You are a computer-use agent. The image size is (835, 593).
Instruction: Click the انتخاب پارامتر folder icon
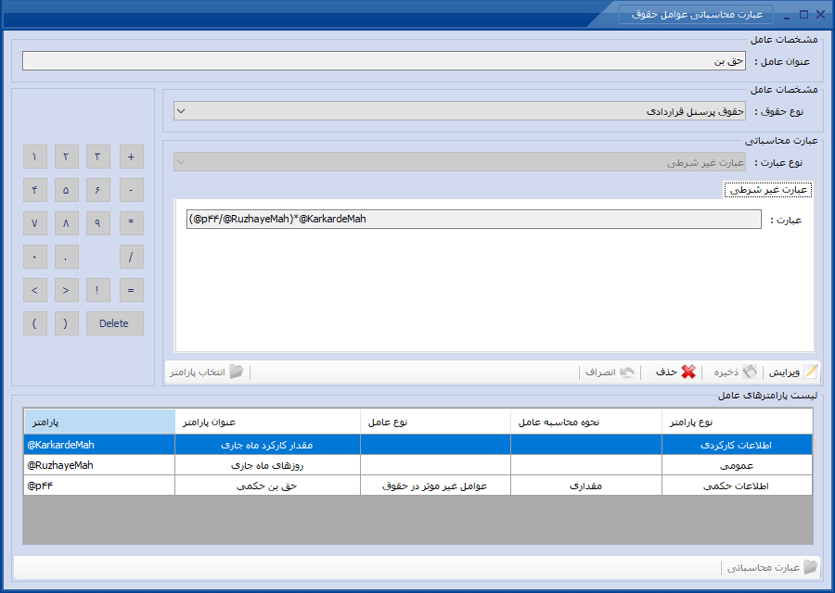tap(237, 372)
